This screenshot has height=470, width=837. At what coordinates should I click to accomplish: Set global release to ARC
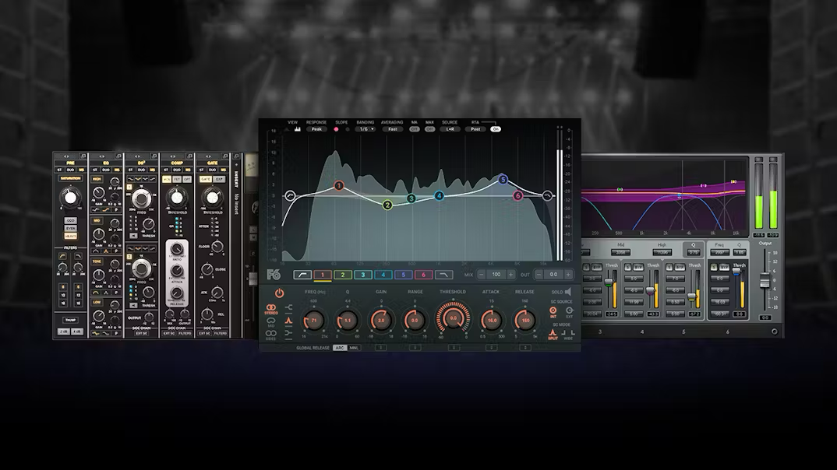(x=340, y=348)
